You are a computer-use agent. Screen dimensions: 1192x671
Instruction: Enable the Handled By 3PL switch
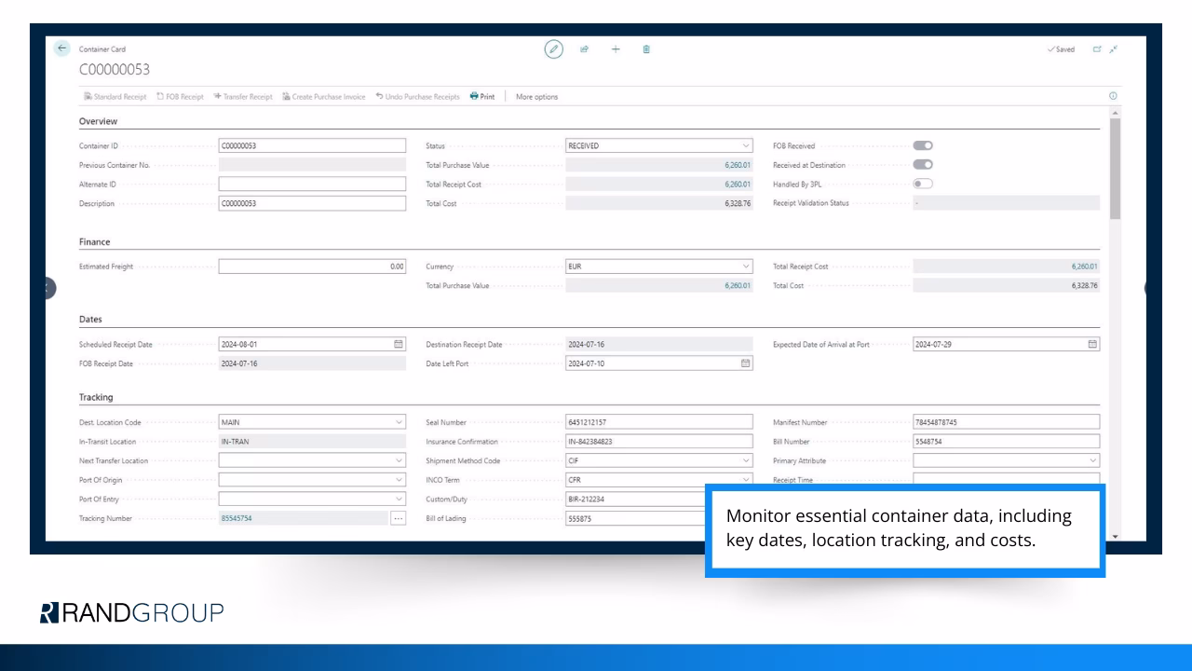pyautogui.click(x=923, y=184)
